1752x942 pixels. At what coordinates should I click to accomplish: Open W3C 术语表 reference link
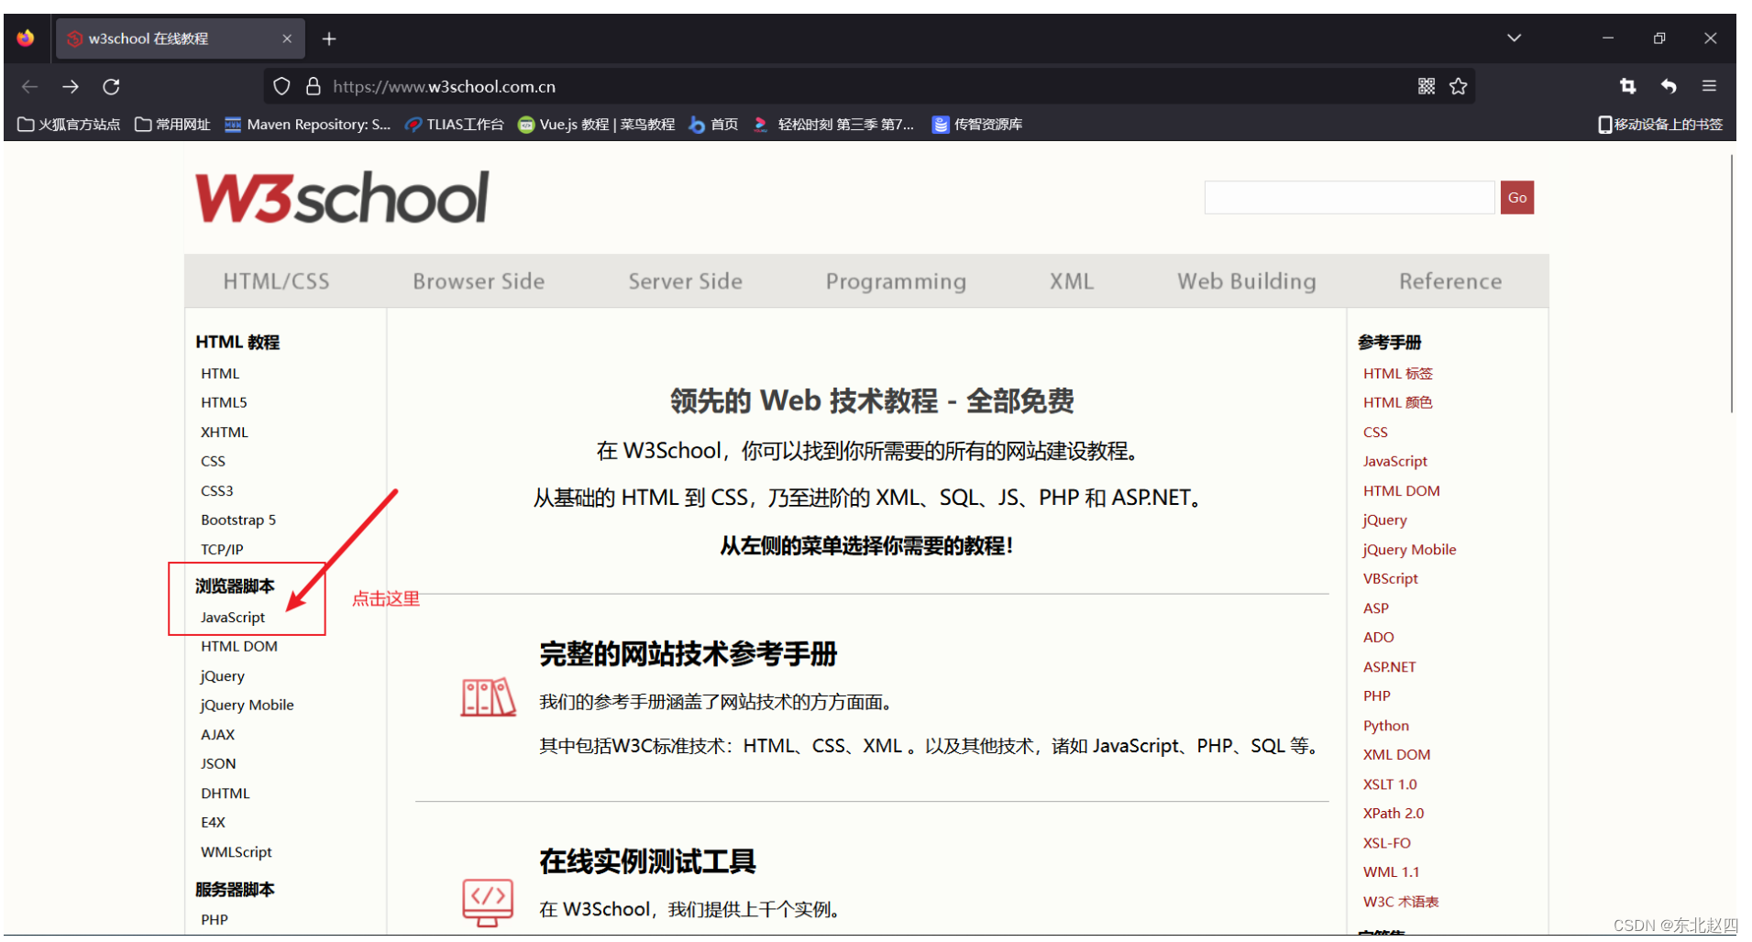click(x=1401, y=901)
